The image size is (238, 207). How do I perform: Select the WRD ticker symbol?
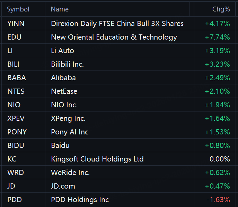pos(15,173)
